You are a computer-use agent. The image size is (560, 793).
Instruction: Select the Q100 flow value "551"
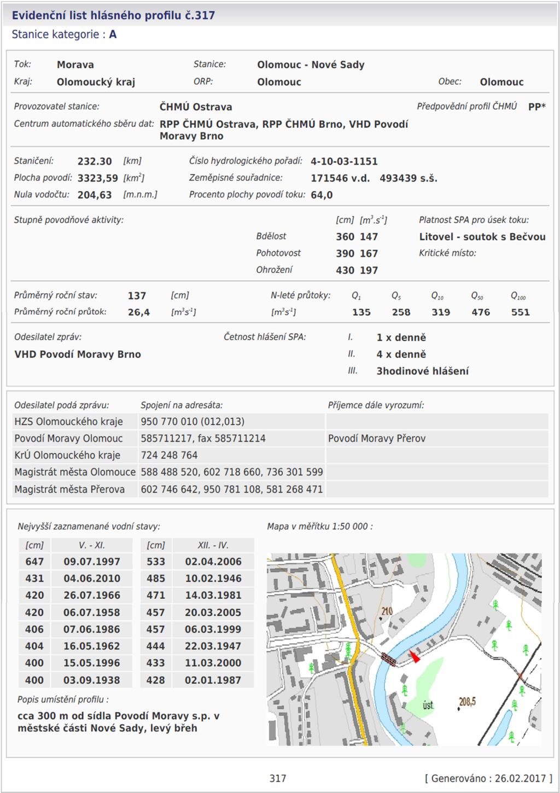coord(521,312)
